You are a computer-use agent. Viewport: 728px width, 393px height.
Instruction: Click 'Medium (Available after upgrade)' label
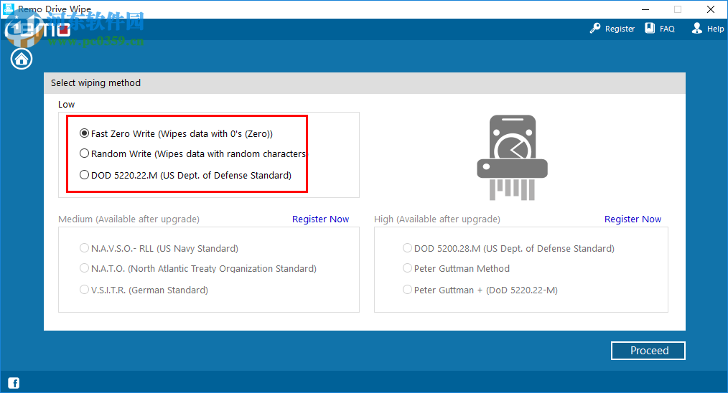[129, 219]
